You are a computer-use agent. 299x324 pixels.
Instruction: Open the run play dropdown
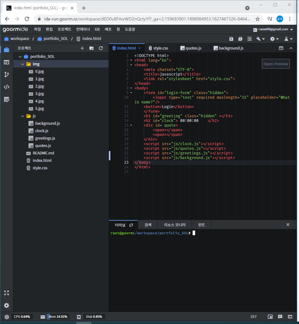tap(275, 39)
